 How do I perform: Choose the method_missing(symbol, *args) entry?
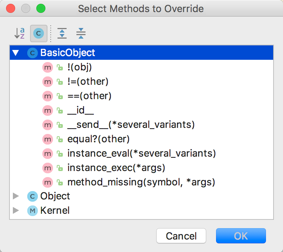point(141,182)
